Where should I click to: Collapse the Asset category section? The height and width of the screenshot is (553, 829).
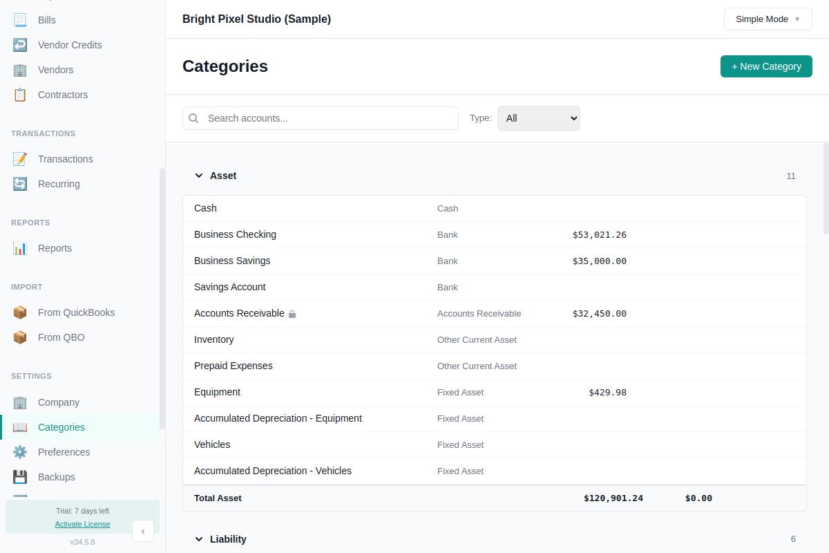coord(199,176)
